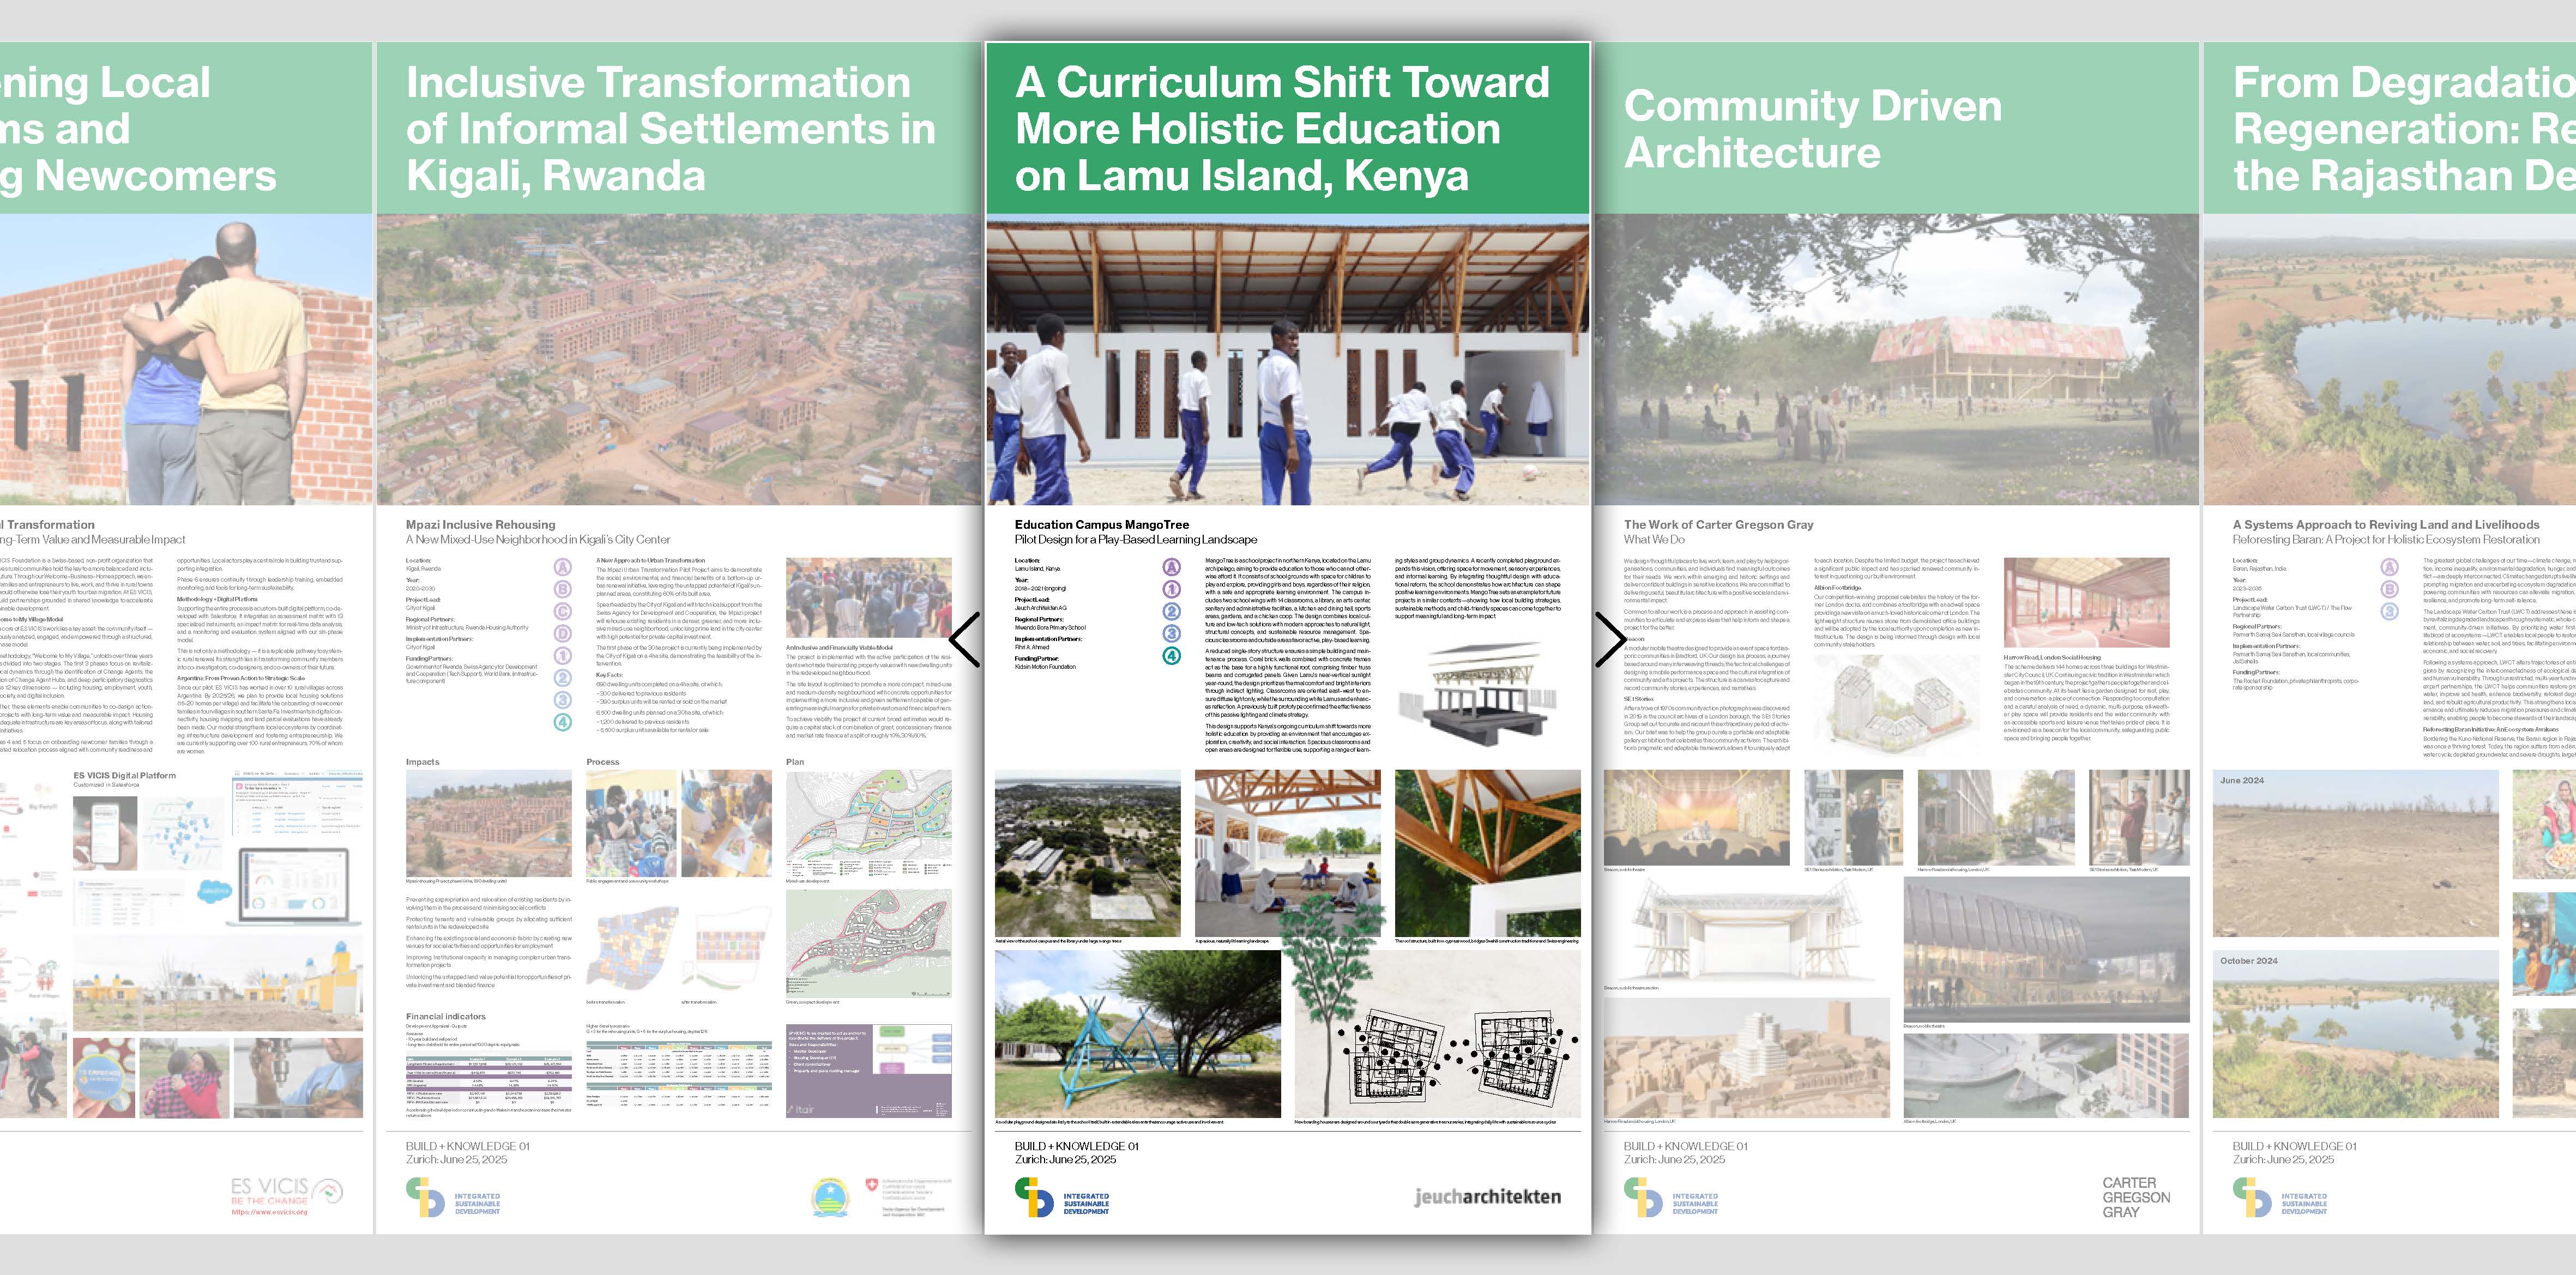Click the Lamu Island curriculum shift title banner
Screen dimensions: 2576x1275
point(1287,128)
